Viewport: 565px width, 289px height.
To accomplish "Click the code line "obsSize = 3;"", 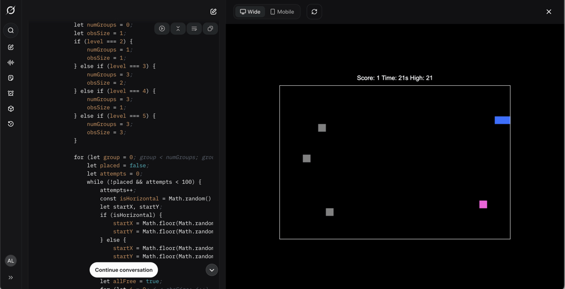I will coord(106,132).
